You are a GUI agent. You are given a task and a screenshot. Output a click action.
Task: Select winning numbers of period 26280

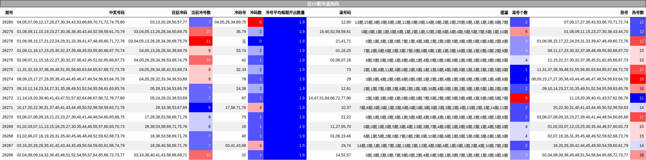tap(71, 22)
